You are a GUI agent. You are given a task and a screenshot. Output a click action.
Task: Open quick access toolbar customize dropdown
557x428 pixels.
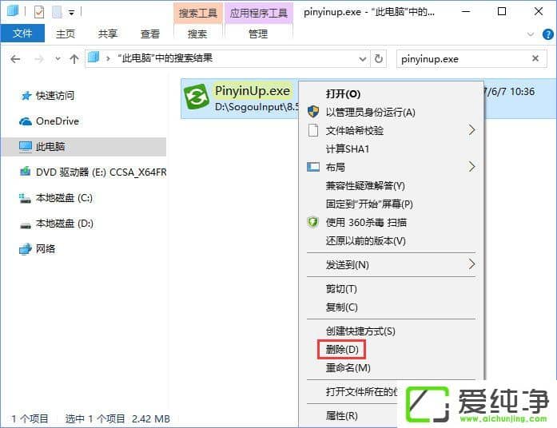coord(71,13)
